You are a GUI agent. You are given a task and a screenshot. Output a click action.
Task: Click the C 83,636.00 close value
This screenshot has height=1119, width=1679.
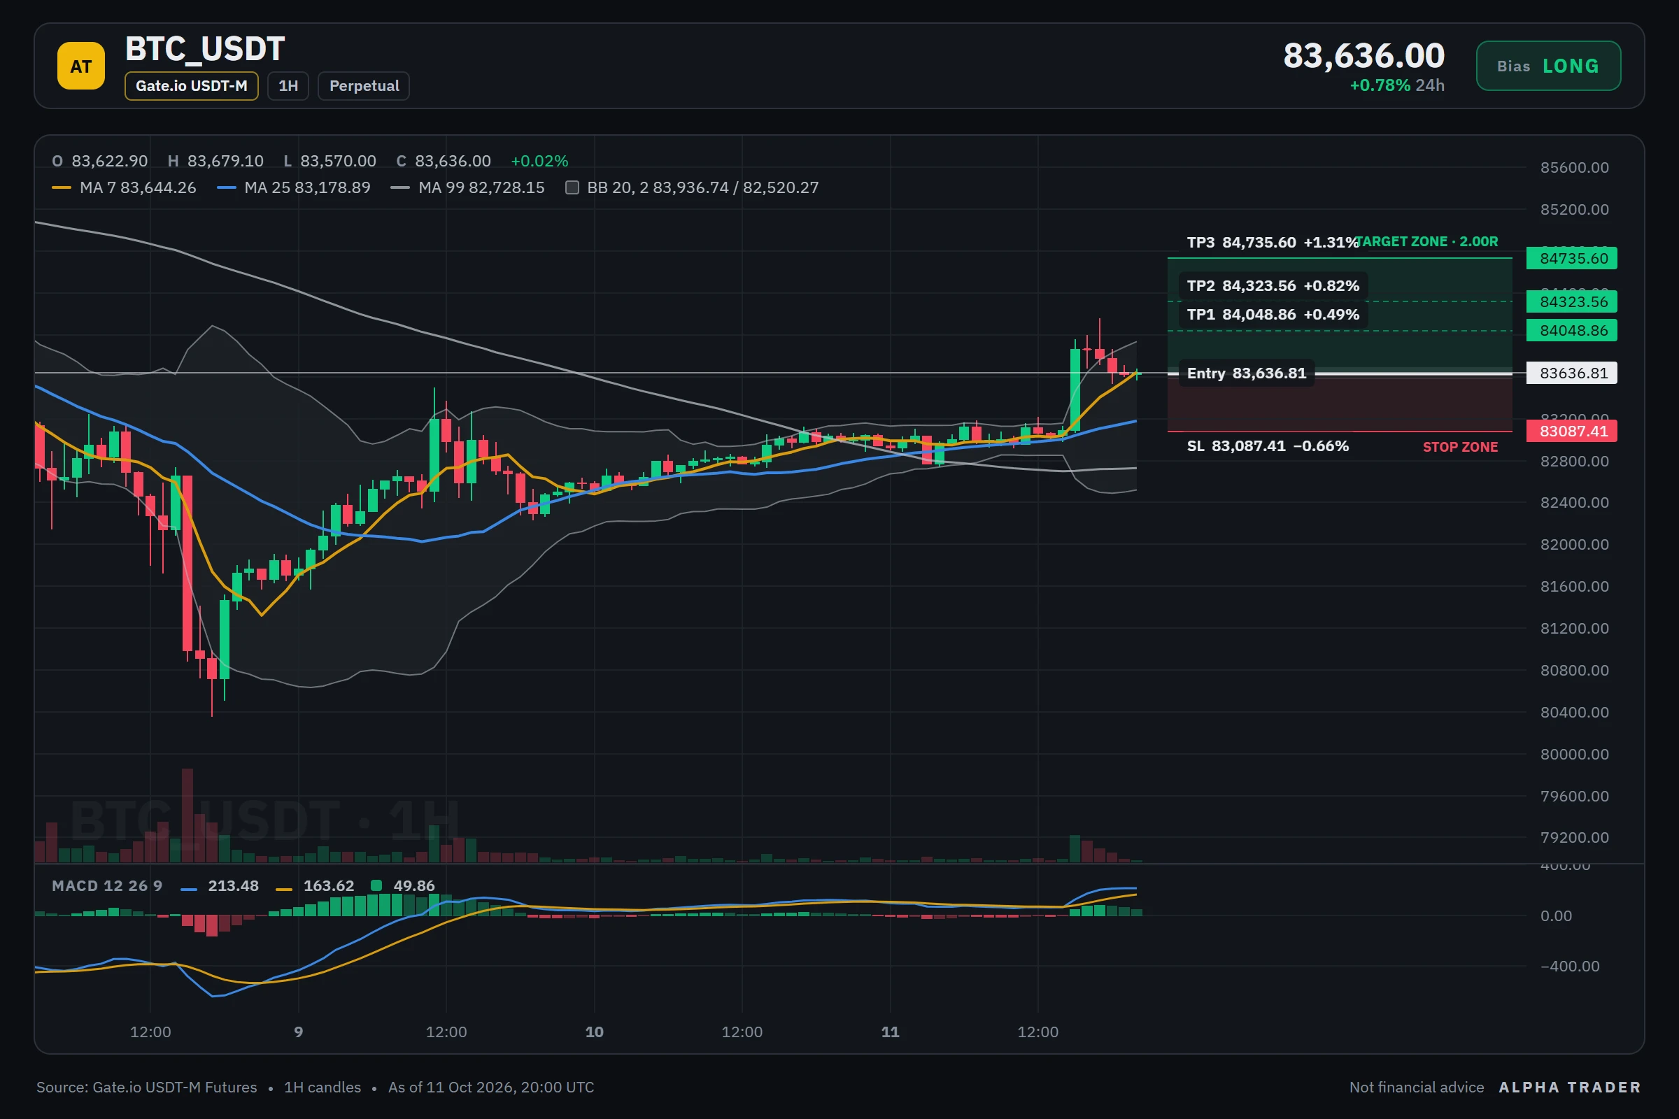[444, 162]
